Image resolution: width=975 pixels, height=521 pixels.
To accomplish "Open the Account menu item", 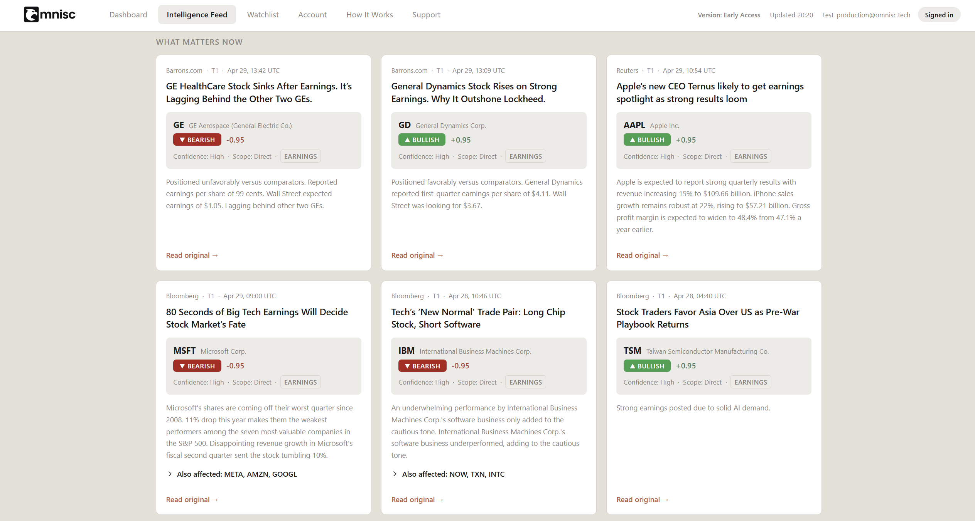I will tap(312, 15).
